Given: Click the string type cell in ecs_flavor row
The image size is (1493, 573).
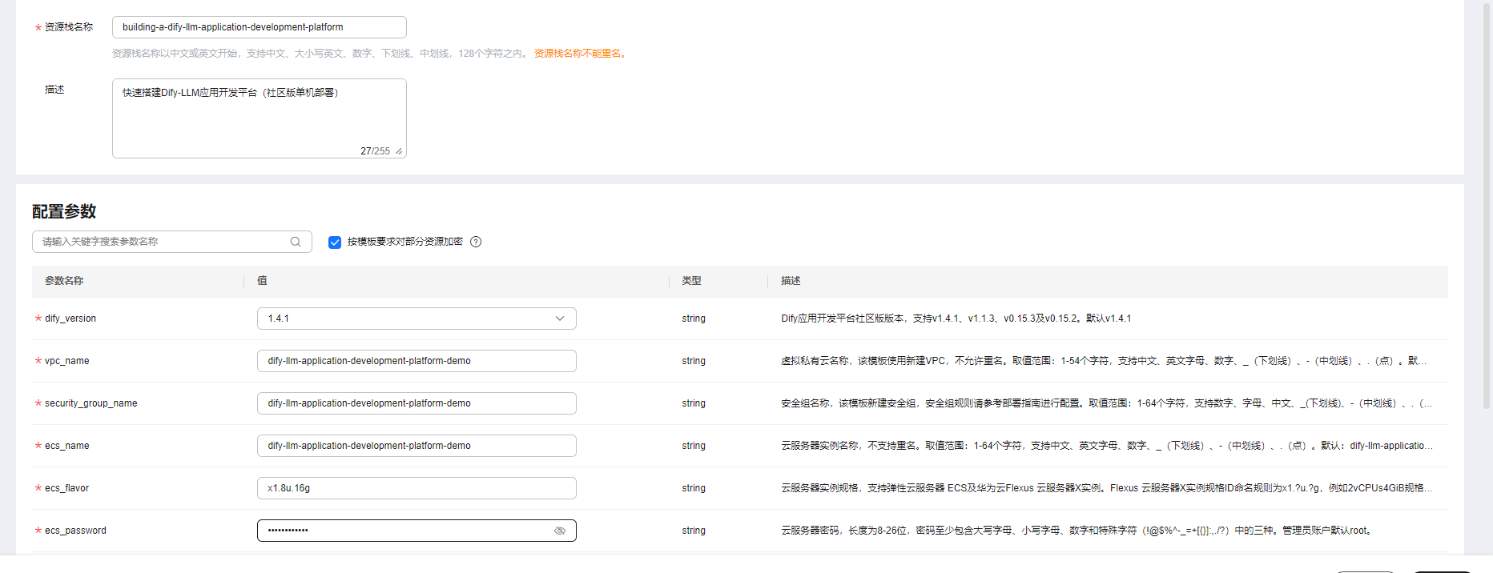Looking at the screenshot, I should 694,488.
